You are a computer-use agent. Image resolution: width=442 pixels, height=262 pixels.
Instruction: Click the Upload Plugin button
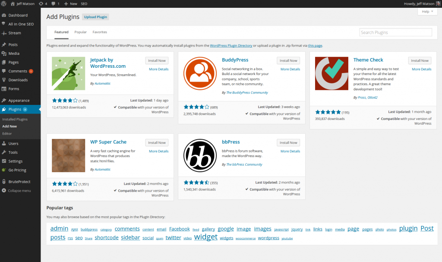95,17
